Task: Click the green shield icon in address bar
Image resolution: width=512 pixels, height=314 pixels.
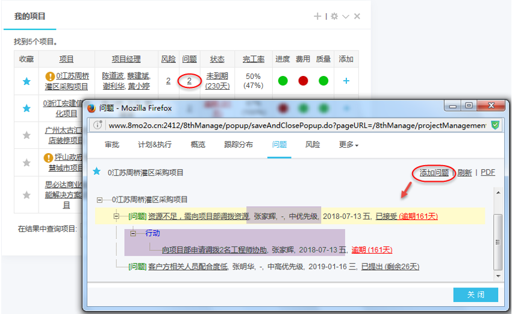Action: click(x=495, y=125)
